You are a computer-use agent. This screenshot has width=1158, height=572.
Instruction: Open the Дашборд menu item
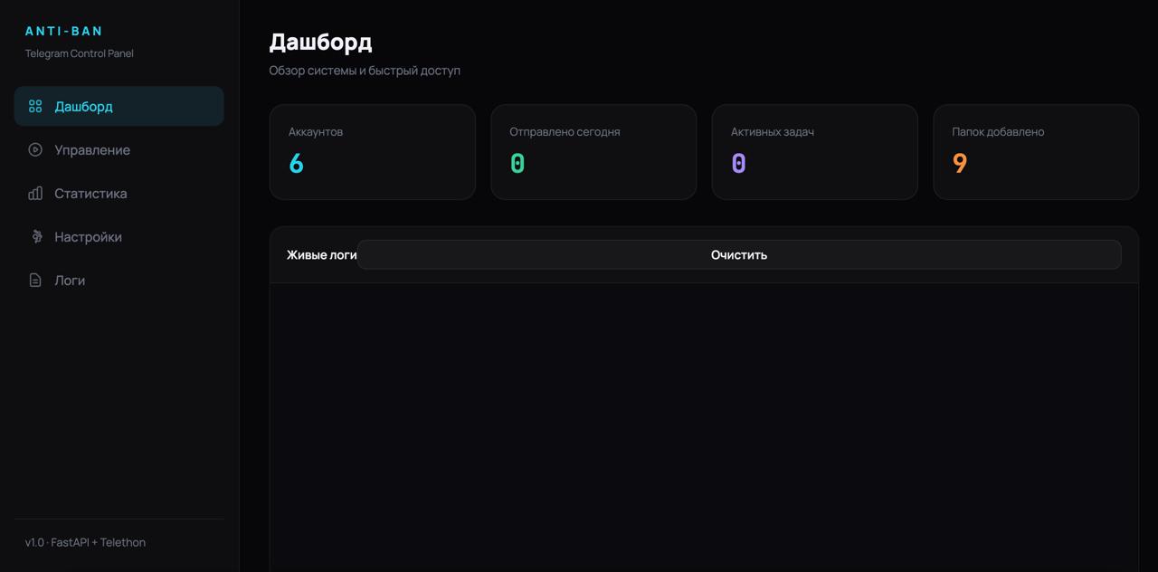click(x=119, y=106)
